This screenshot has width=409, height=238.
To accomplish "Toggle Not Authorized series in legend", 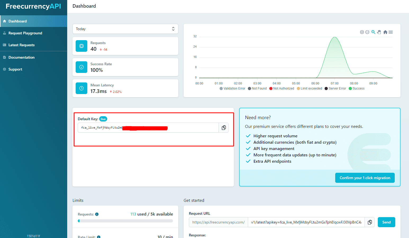I will [x=282, y=88].
